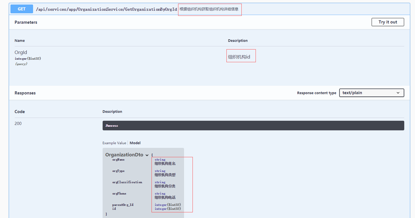Switch to the Model tab
Image resolution: width=415 pixels, height=218 pixels.
click(135, 143)
